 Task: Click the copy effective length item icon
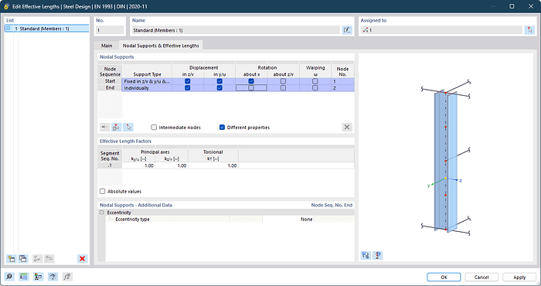click(x=23, y=258)
